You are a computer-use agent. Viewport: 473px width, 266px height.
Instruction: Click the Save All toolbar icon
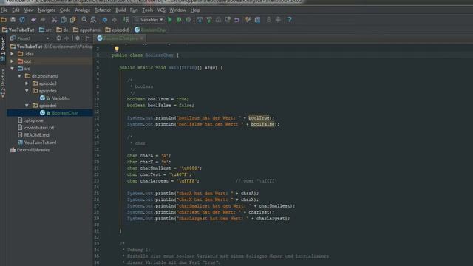13,20
